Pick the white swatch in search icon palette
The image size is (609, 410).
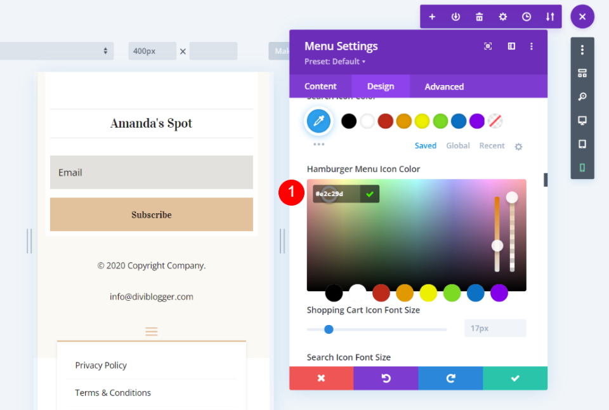point(367,121)
